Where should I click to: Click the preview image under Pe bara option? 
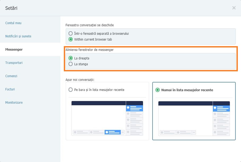coord(107,118)
